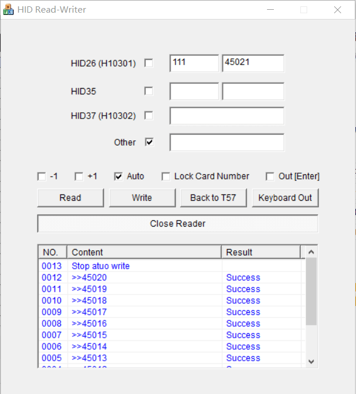The width and height of the screenshot is (356, 394).
Task: Select log row 0007 >>45015
Action: [172, 335]
